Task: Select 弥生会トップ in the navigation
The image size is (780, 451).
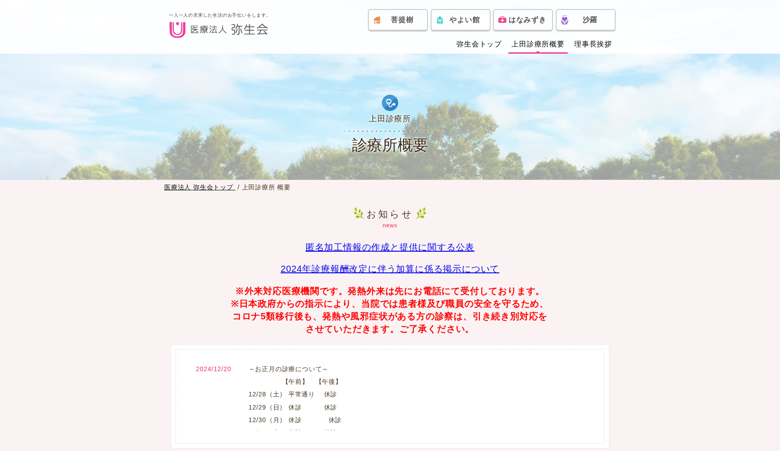Action: pyautogui.click(x=478, y=44)
